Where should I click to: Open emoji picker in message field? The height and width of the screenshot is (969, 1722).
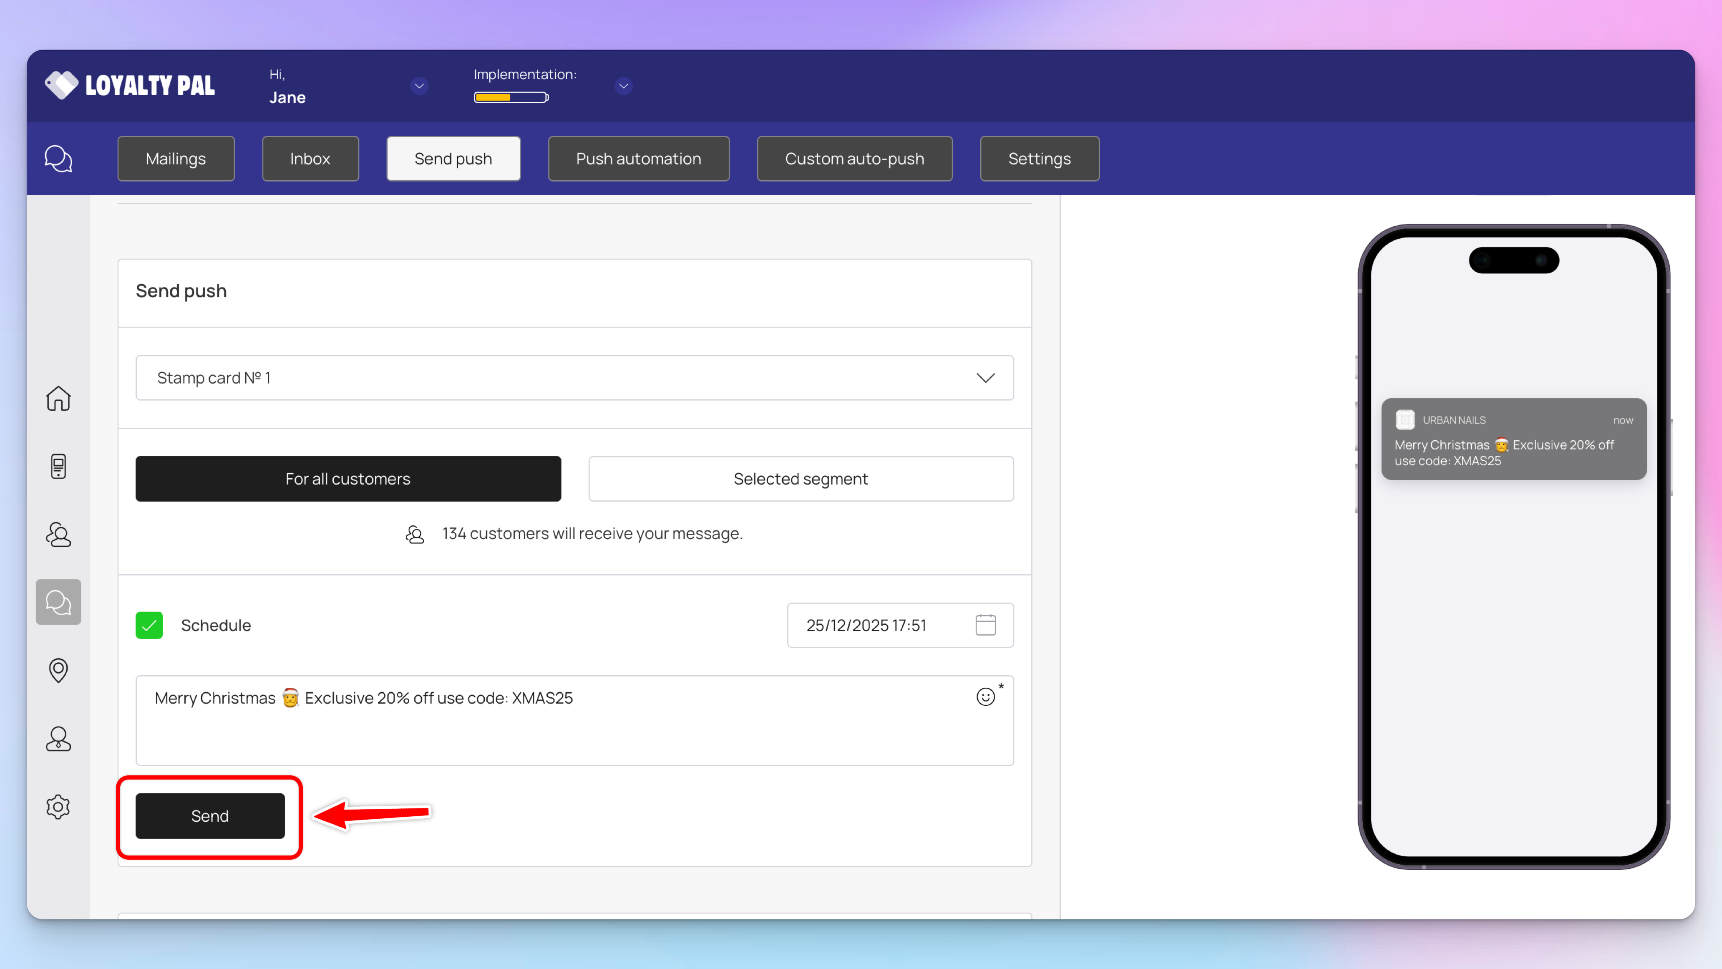tap(985, 697)
